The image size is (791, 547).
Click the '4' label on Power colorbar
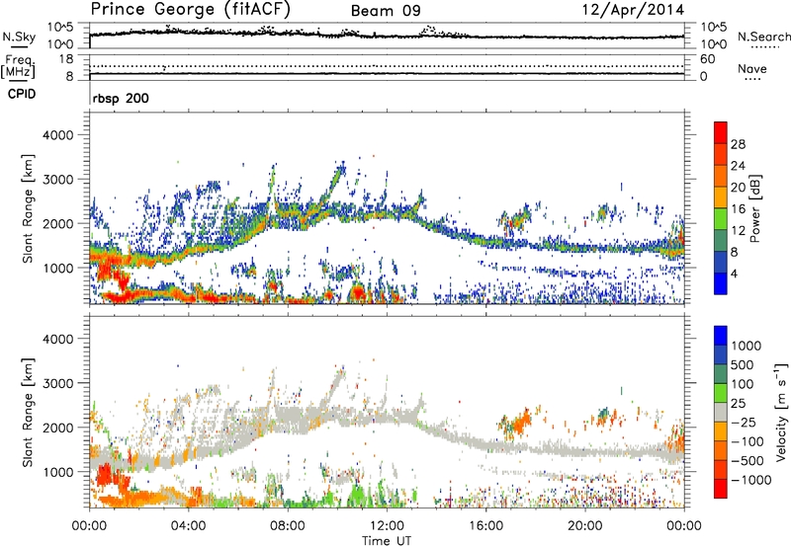[x=735, y=273]
